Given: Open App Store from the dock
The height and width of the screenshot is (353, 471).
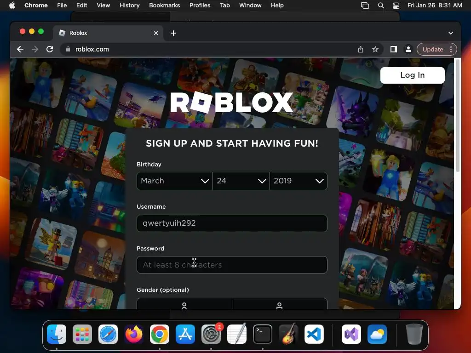Looking at the screenshot, I should [185, 334].
